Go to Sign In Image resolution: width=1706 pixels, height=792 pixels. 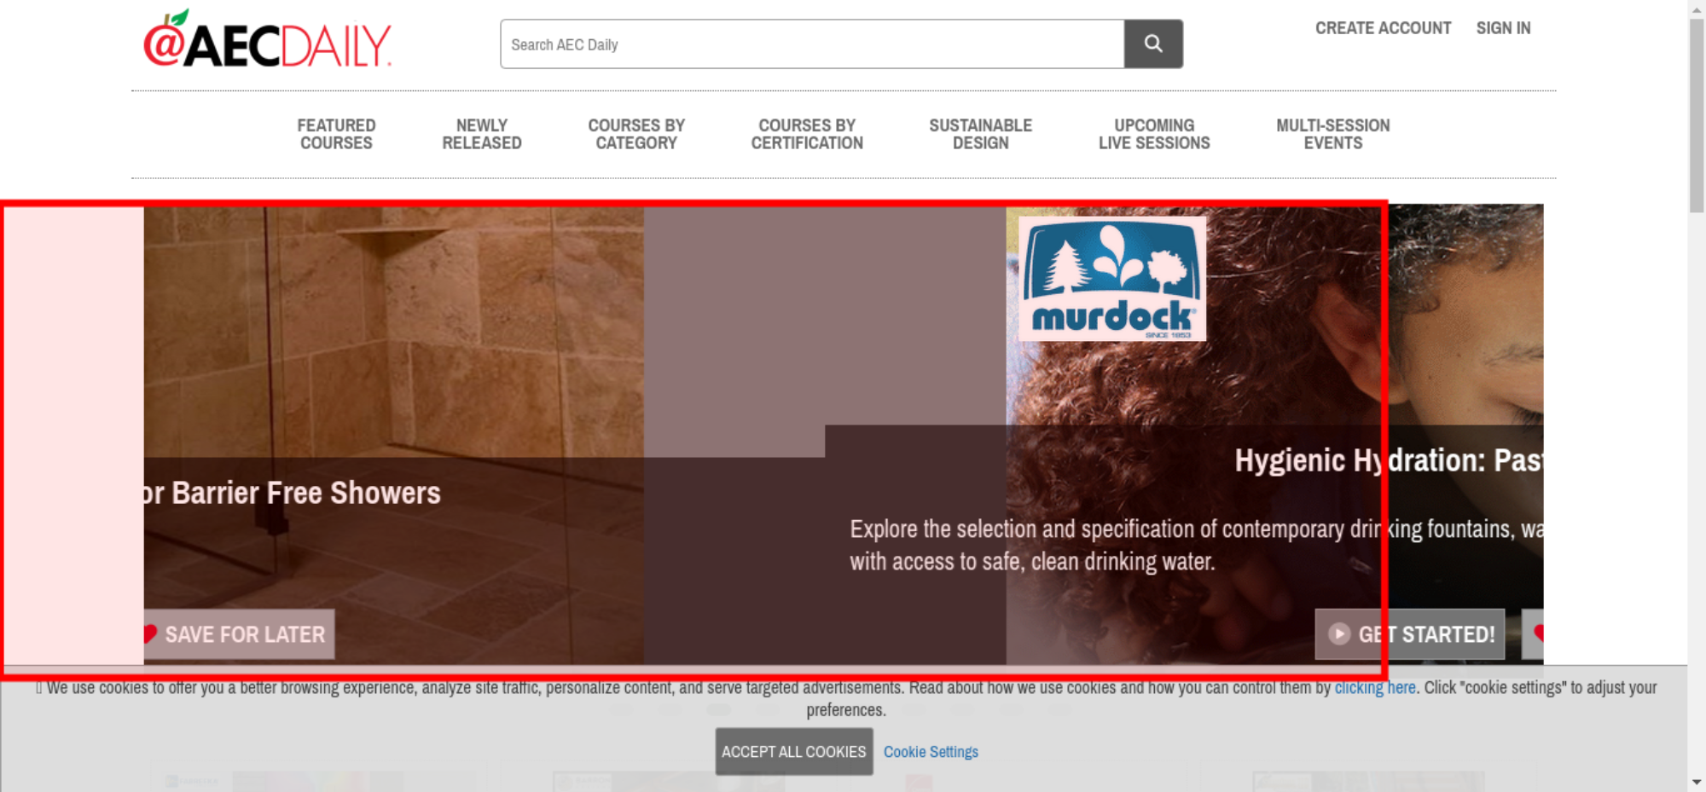coord(1503,28)
